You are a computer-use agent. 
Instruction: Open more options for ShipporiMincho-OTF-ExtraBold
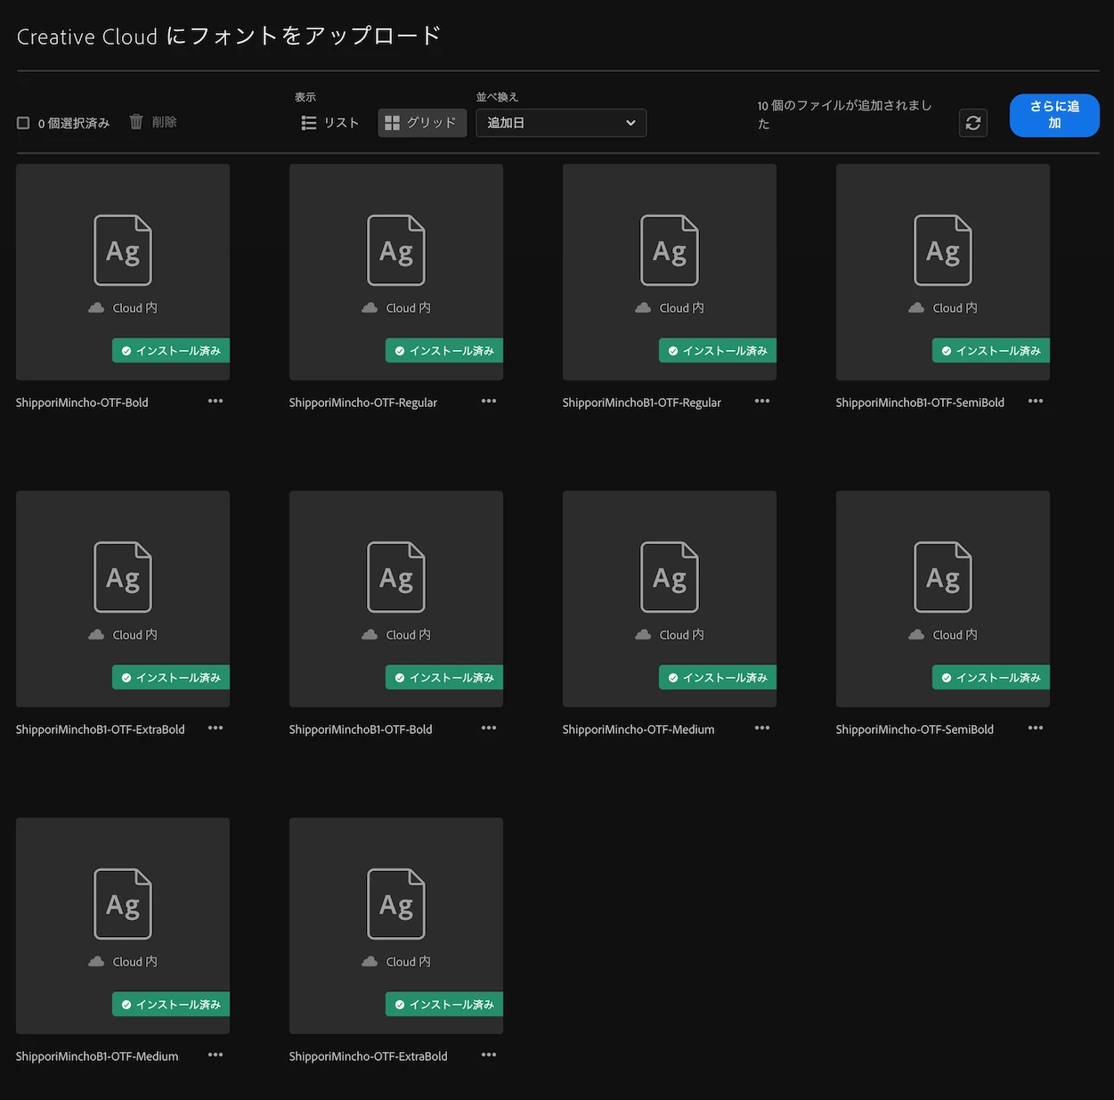(489, 1055)
